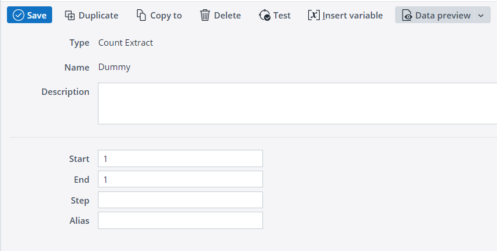Click the Duplicate overlapping-squares icon
The image size is (497, 251).
click(x=70, y=15)
